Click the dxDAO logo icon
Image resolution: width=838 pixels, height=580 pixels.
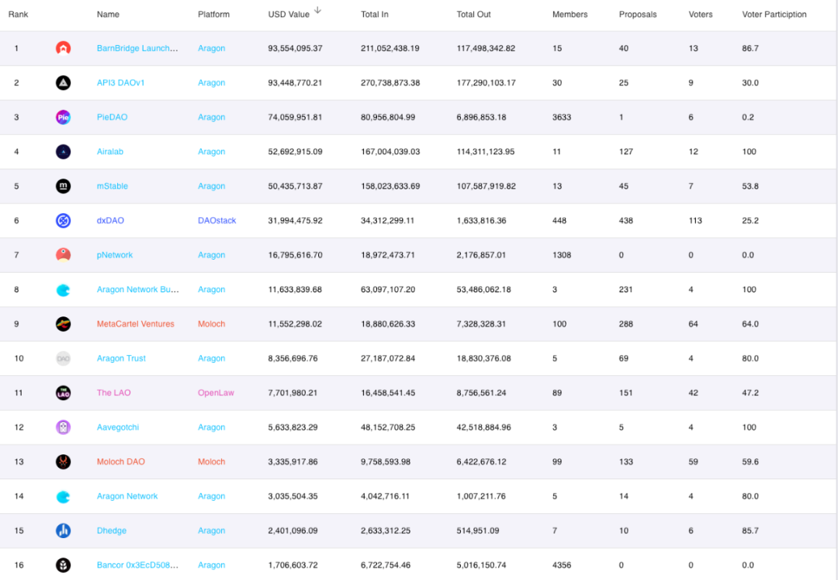(x=63, y=220)
